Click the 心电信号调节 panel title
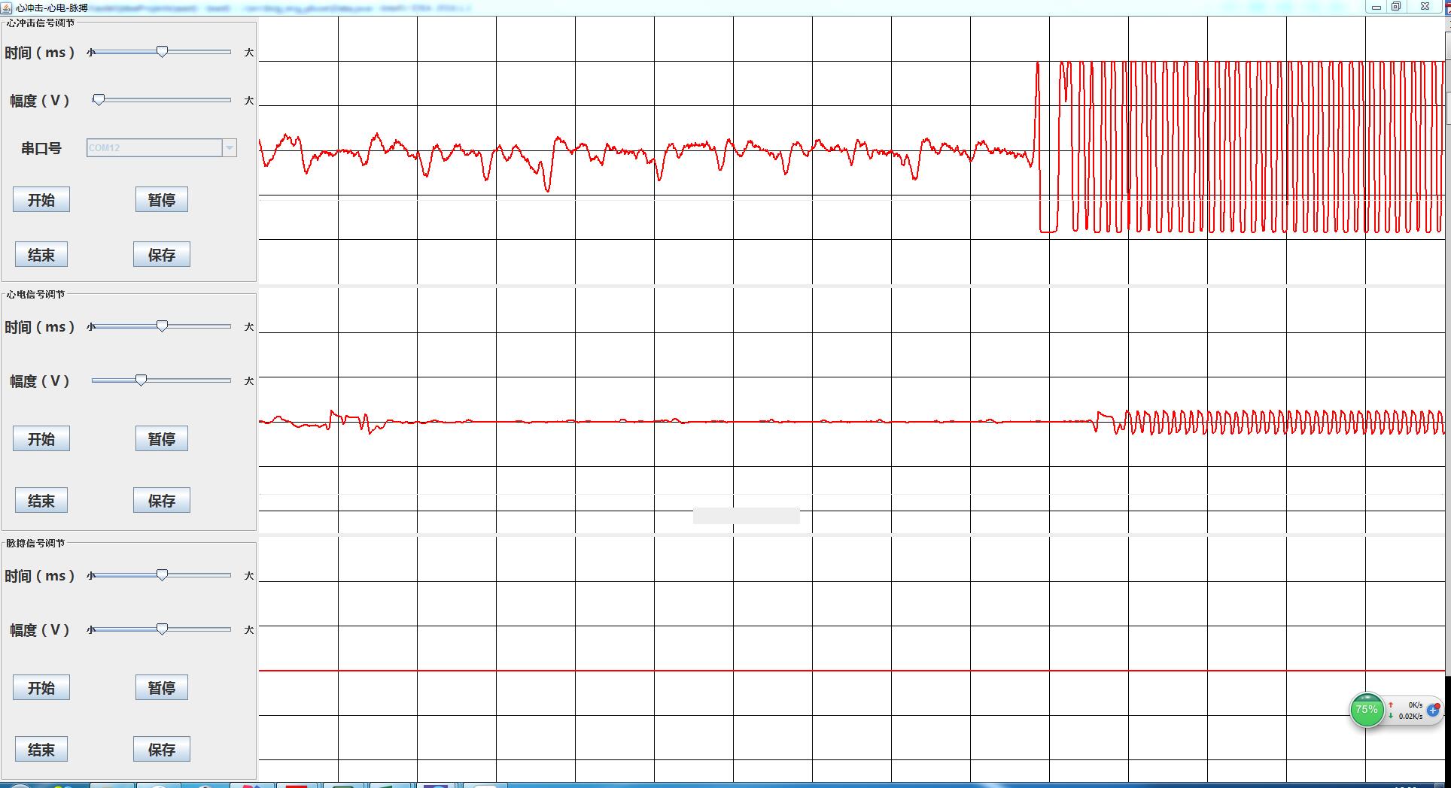 click(x=35, y=294)
